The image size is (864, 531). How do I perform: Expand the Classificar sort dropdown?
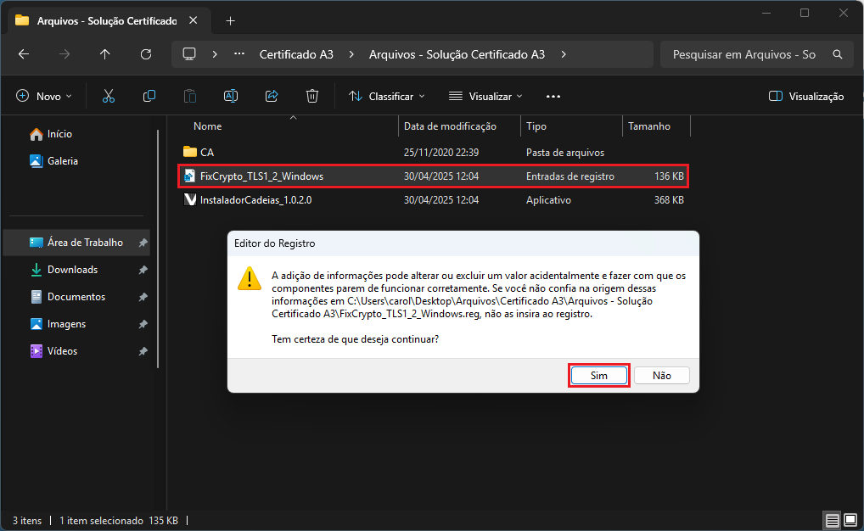click(387, 97)
